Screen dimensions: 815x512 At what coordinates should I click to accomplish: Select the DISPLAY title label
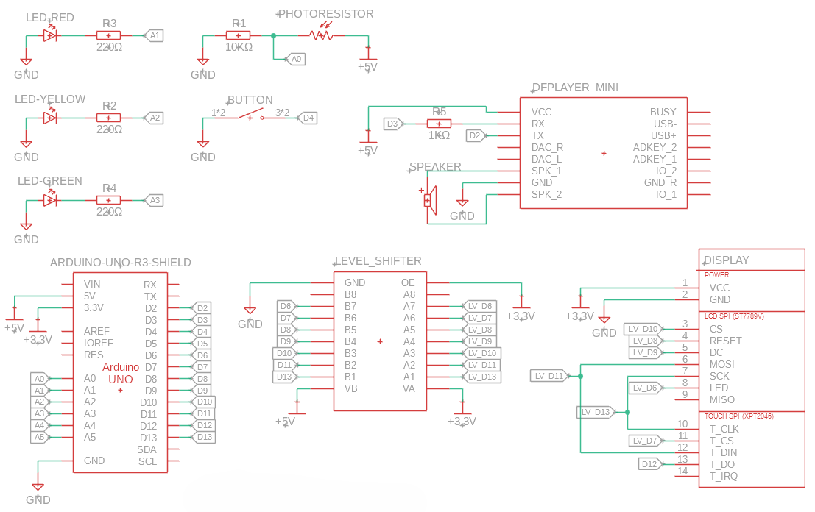coord(726,260)
